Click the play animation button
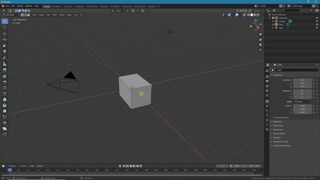Image resolution: width=320 pixels, height=180 pixels. 134,166
